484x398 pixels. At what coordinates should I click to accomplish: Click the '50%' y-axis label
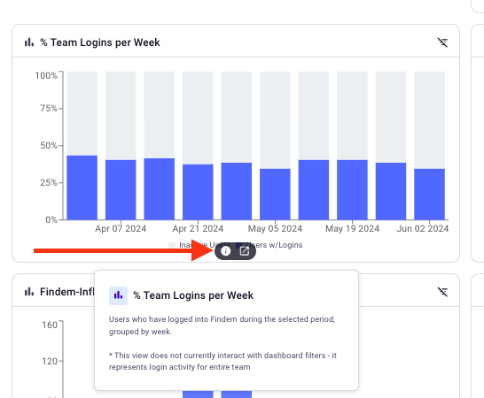(49, 145)
